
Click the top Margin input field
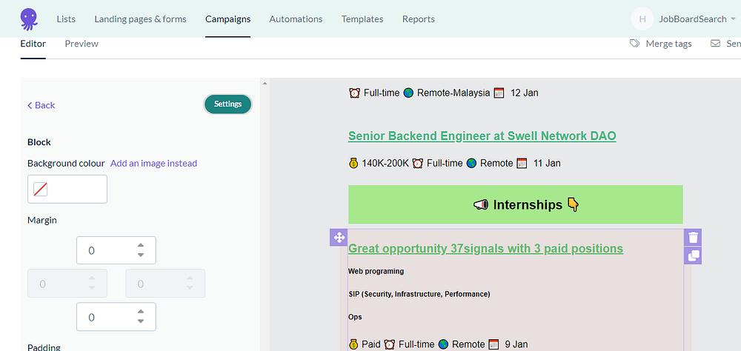click(107, 250)
